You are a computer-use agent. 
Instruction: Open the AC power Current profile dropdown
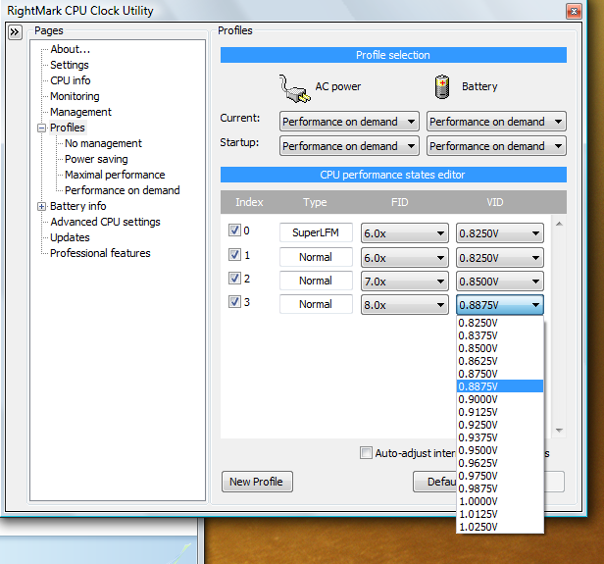pyautogui.click(x=349, y=122)
